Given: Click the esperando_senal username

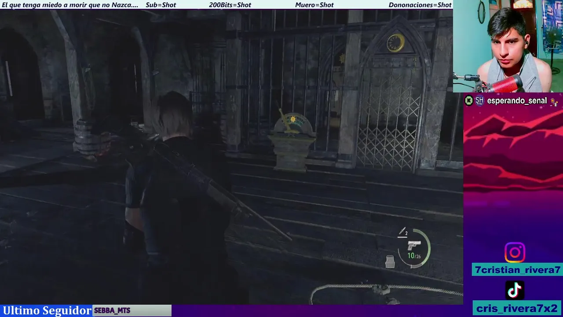Looking at the screenshot, I should point(517,101).
